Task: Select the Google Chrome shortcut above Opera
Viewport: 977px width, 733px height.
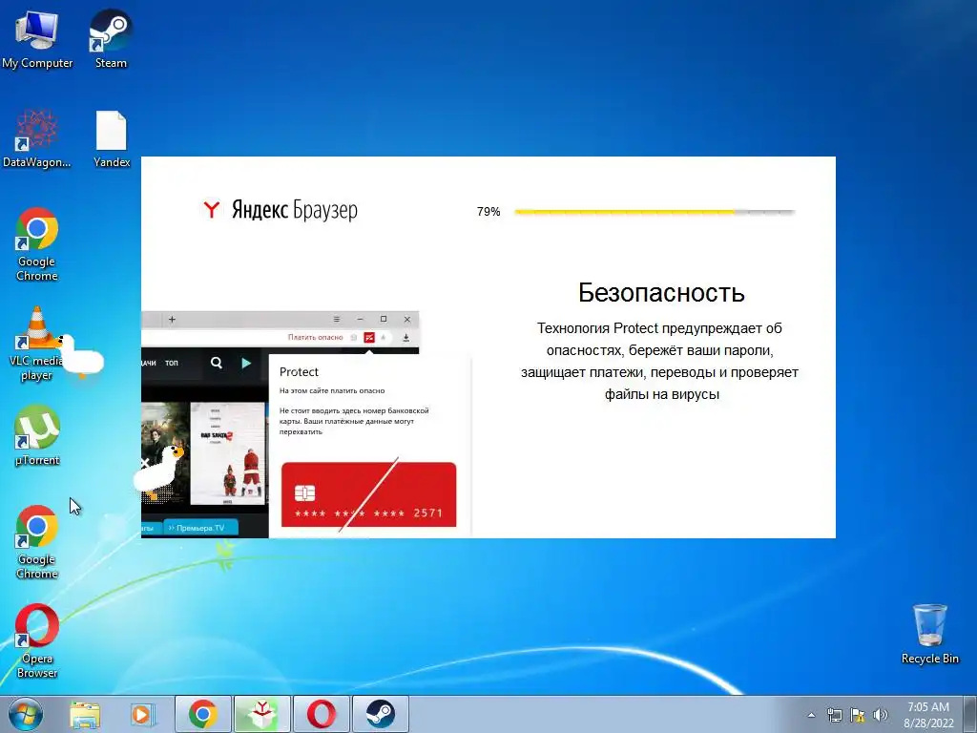Action: pyautogui.click(x=37, y=542)
